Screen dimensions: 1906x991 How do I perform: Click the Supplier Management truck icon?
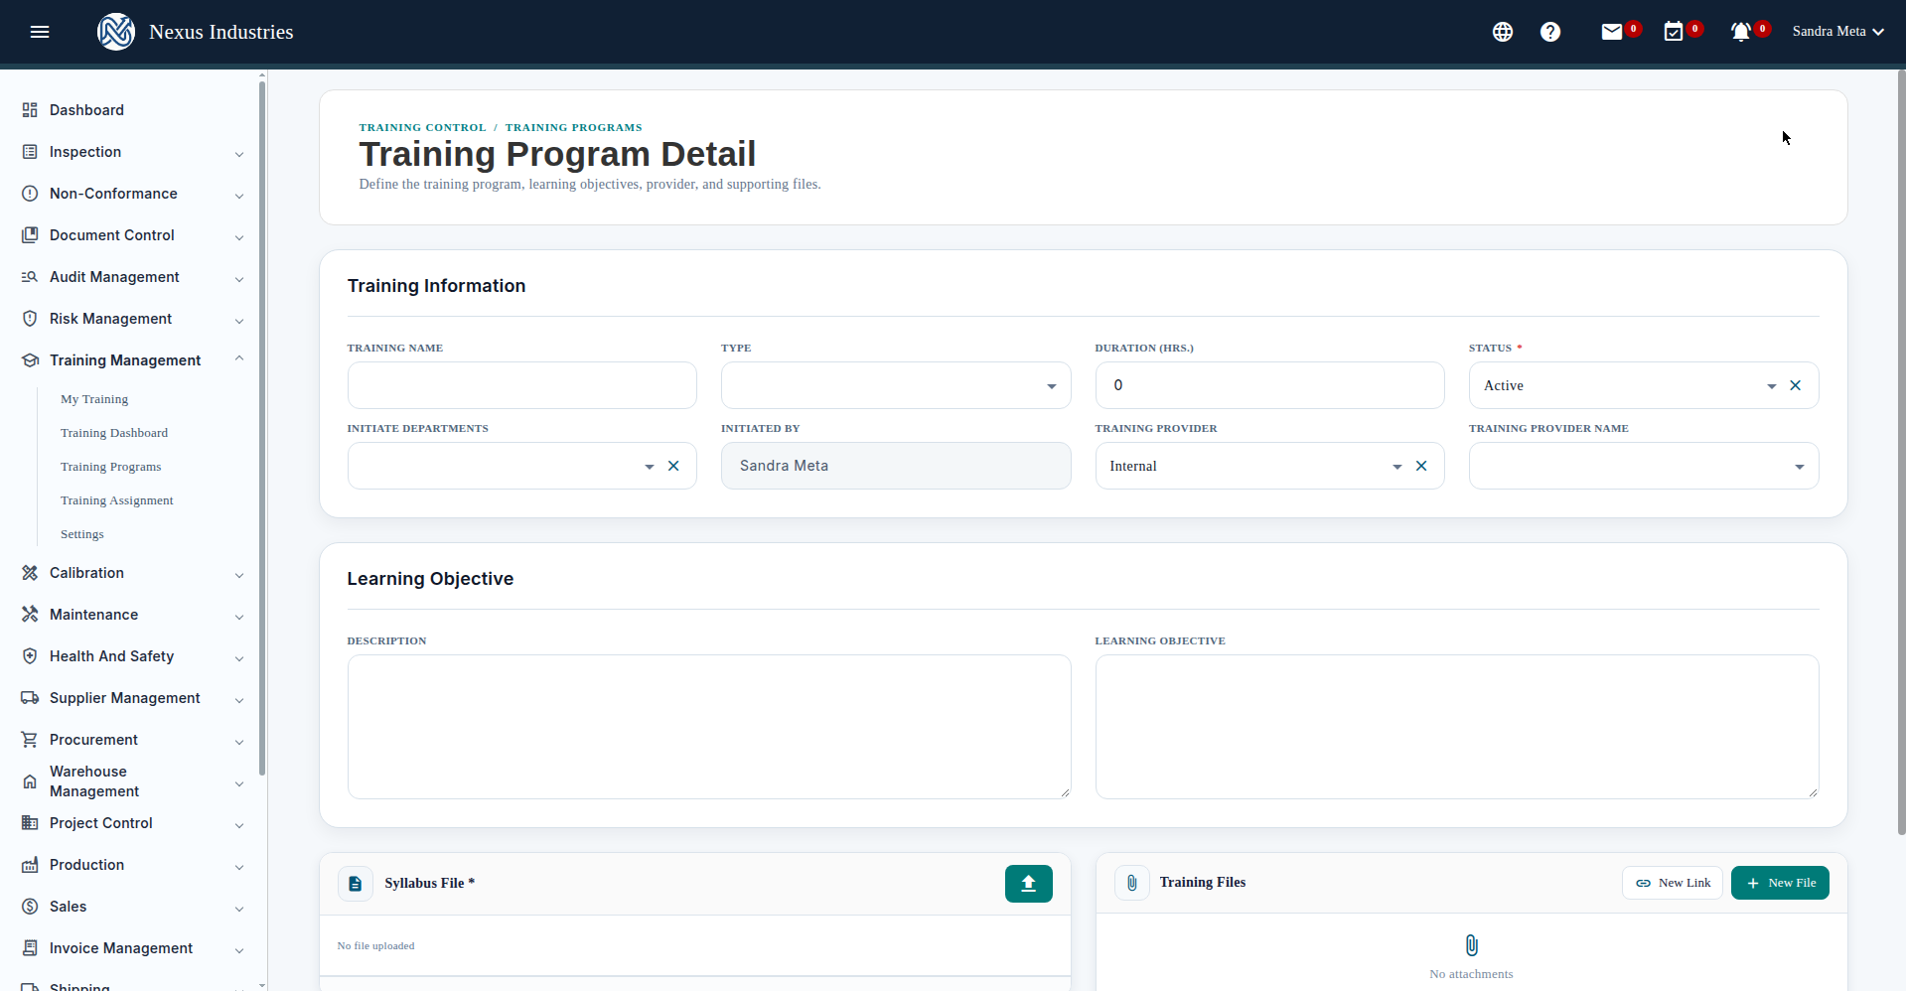click(x=30, y=698)
